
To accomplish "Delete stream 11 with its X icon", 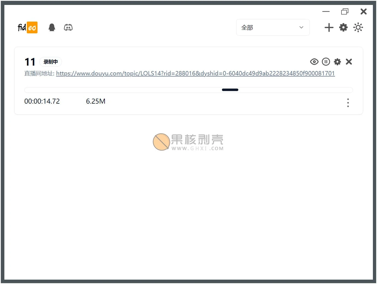I will coord(349,62).
